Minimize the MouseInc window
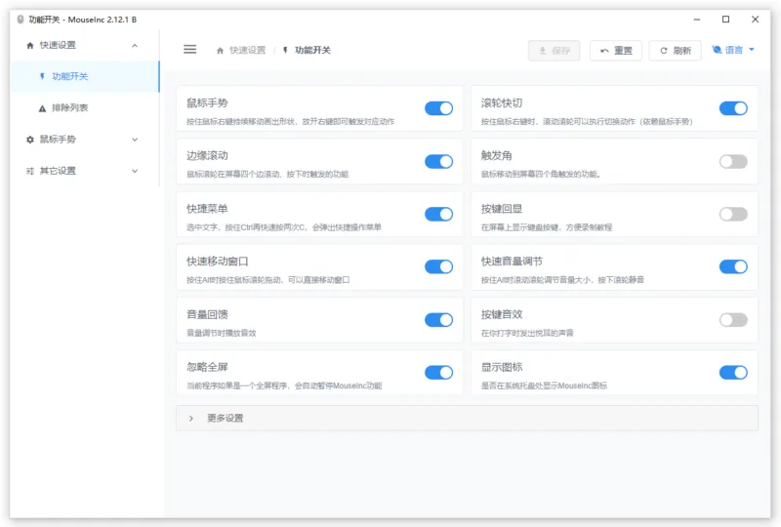The height and width of the screenshot is (527, 781). 697,20
